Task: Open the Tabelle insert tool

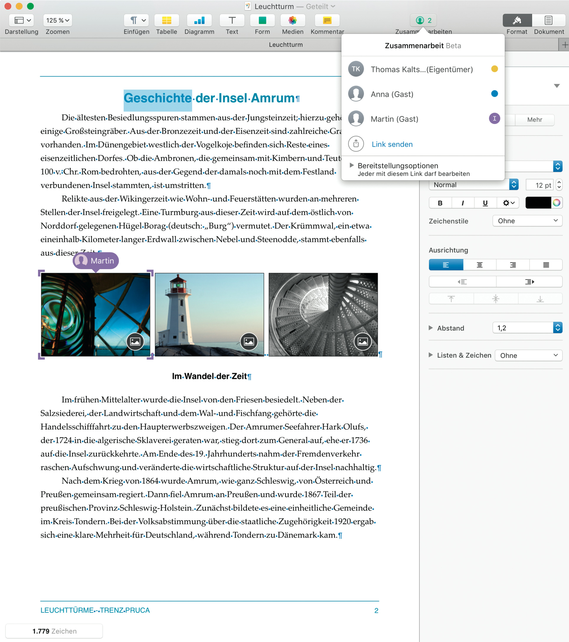Action: 166,21
